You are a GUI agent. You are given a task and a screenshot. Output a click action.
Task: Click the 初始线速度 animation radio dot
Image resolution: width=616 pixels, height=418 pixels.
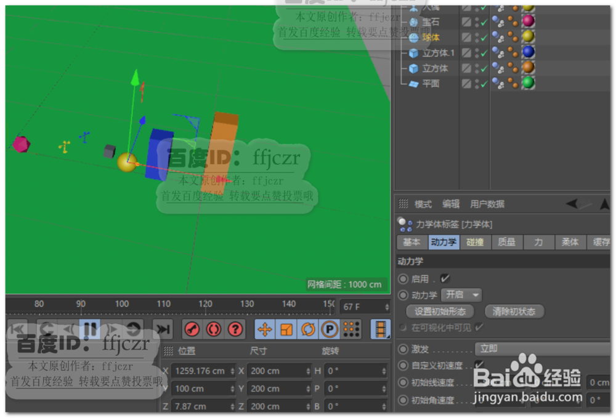click(403, 382)
